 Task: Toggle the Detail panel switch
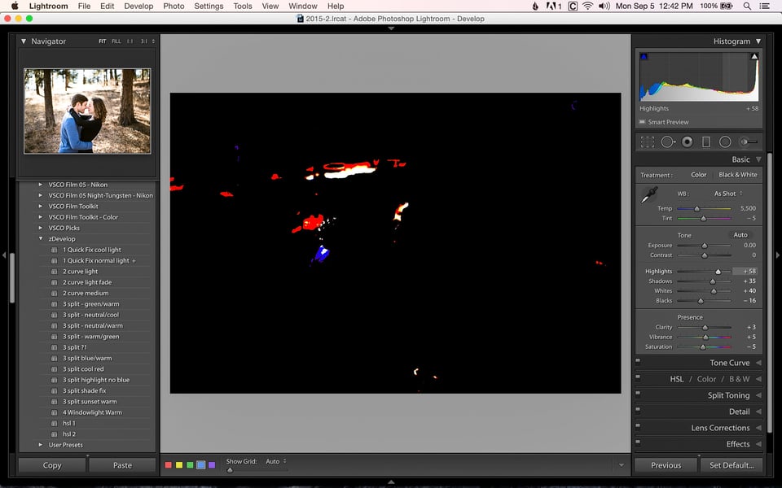(638, 410)
